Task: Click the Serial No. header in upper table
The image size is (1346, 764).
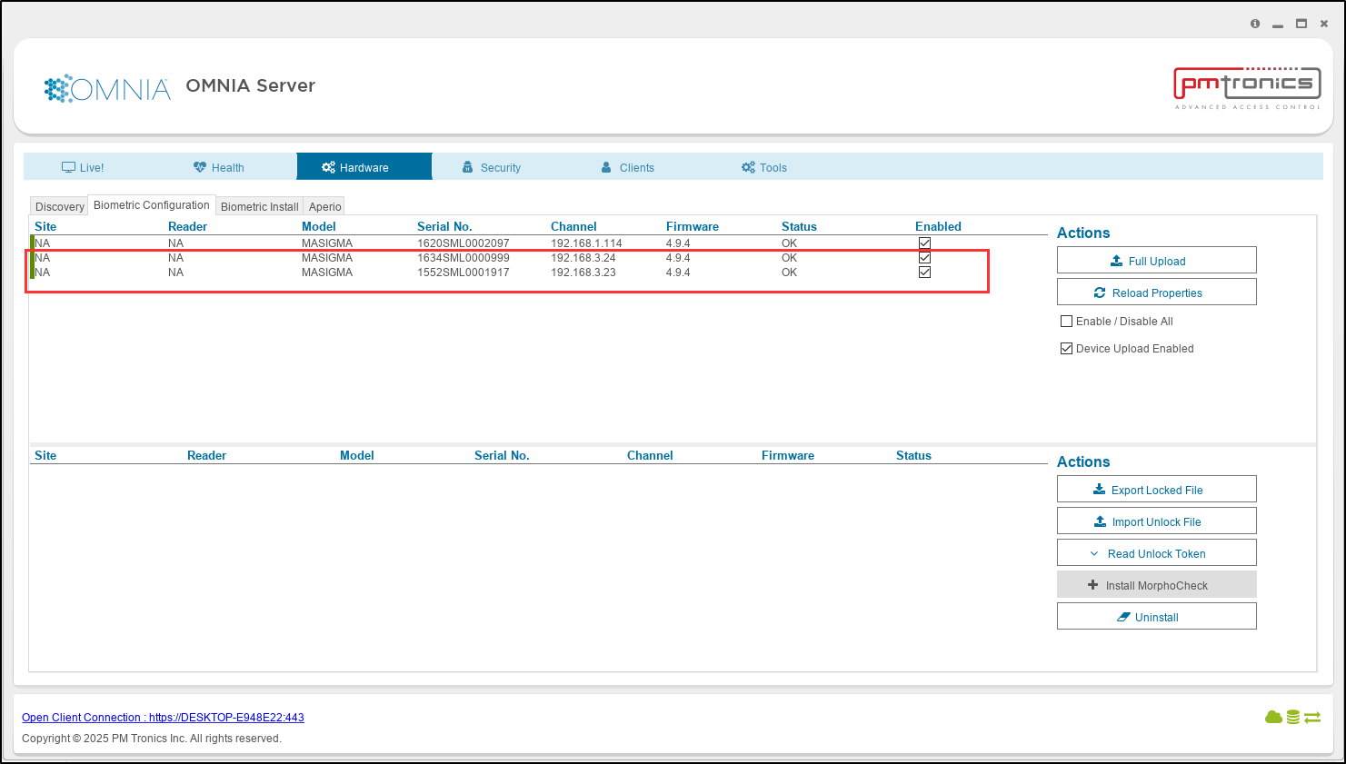Action: coord(444,227)
